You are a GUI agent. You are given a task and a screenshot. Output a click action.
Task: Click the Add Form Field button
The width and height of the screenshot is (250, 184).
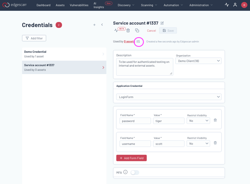pos(131,158)
